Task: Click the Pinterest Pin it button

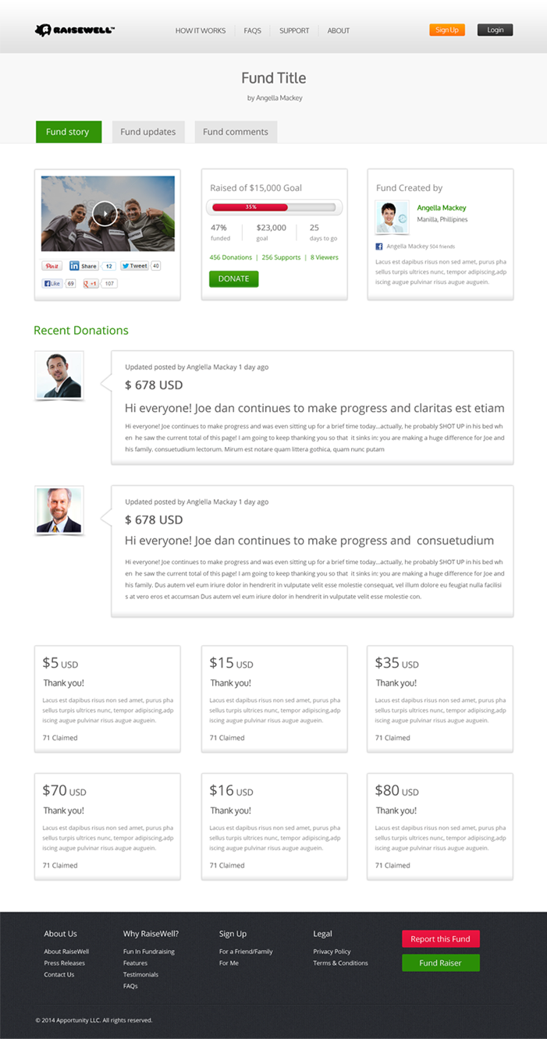Action: click(x=52, y=266)
